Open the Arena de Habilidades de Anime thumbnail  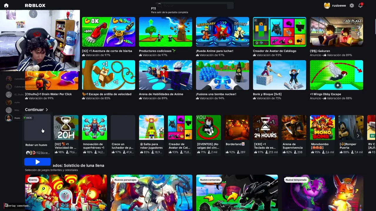point(165,75)
